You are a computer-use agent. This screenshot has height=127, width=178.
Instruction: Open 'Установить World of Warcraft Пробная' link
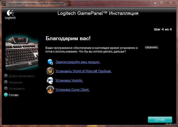pyautogui.click(x=83, y=71)
